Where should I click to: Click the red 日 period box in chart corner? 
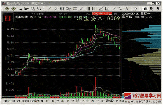click(8, 17)
